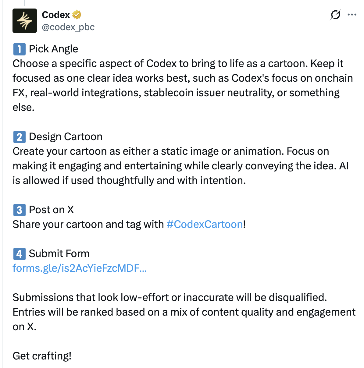The height and width of the screenshot is (368, 364).
Task: Click the gold verified badge
Action: 77,14
